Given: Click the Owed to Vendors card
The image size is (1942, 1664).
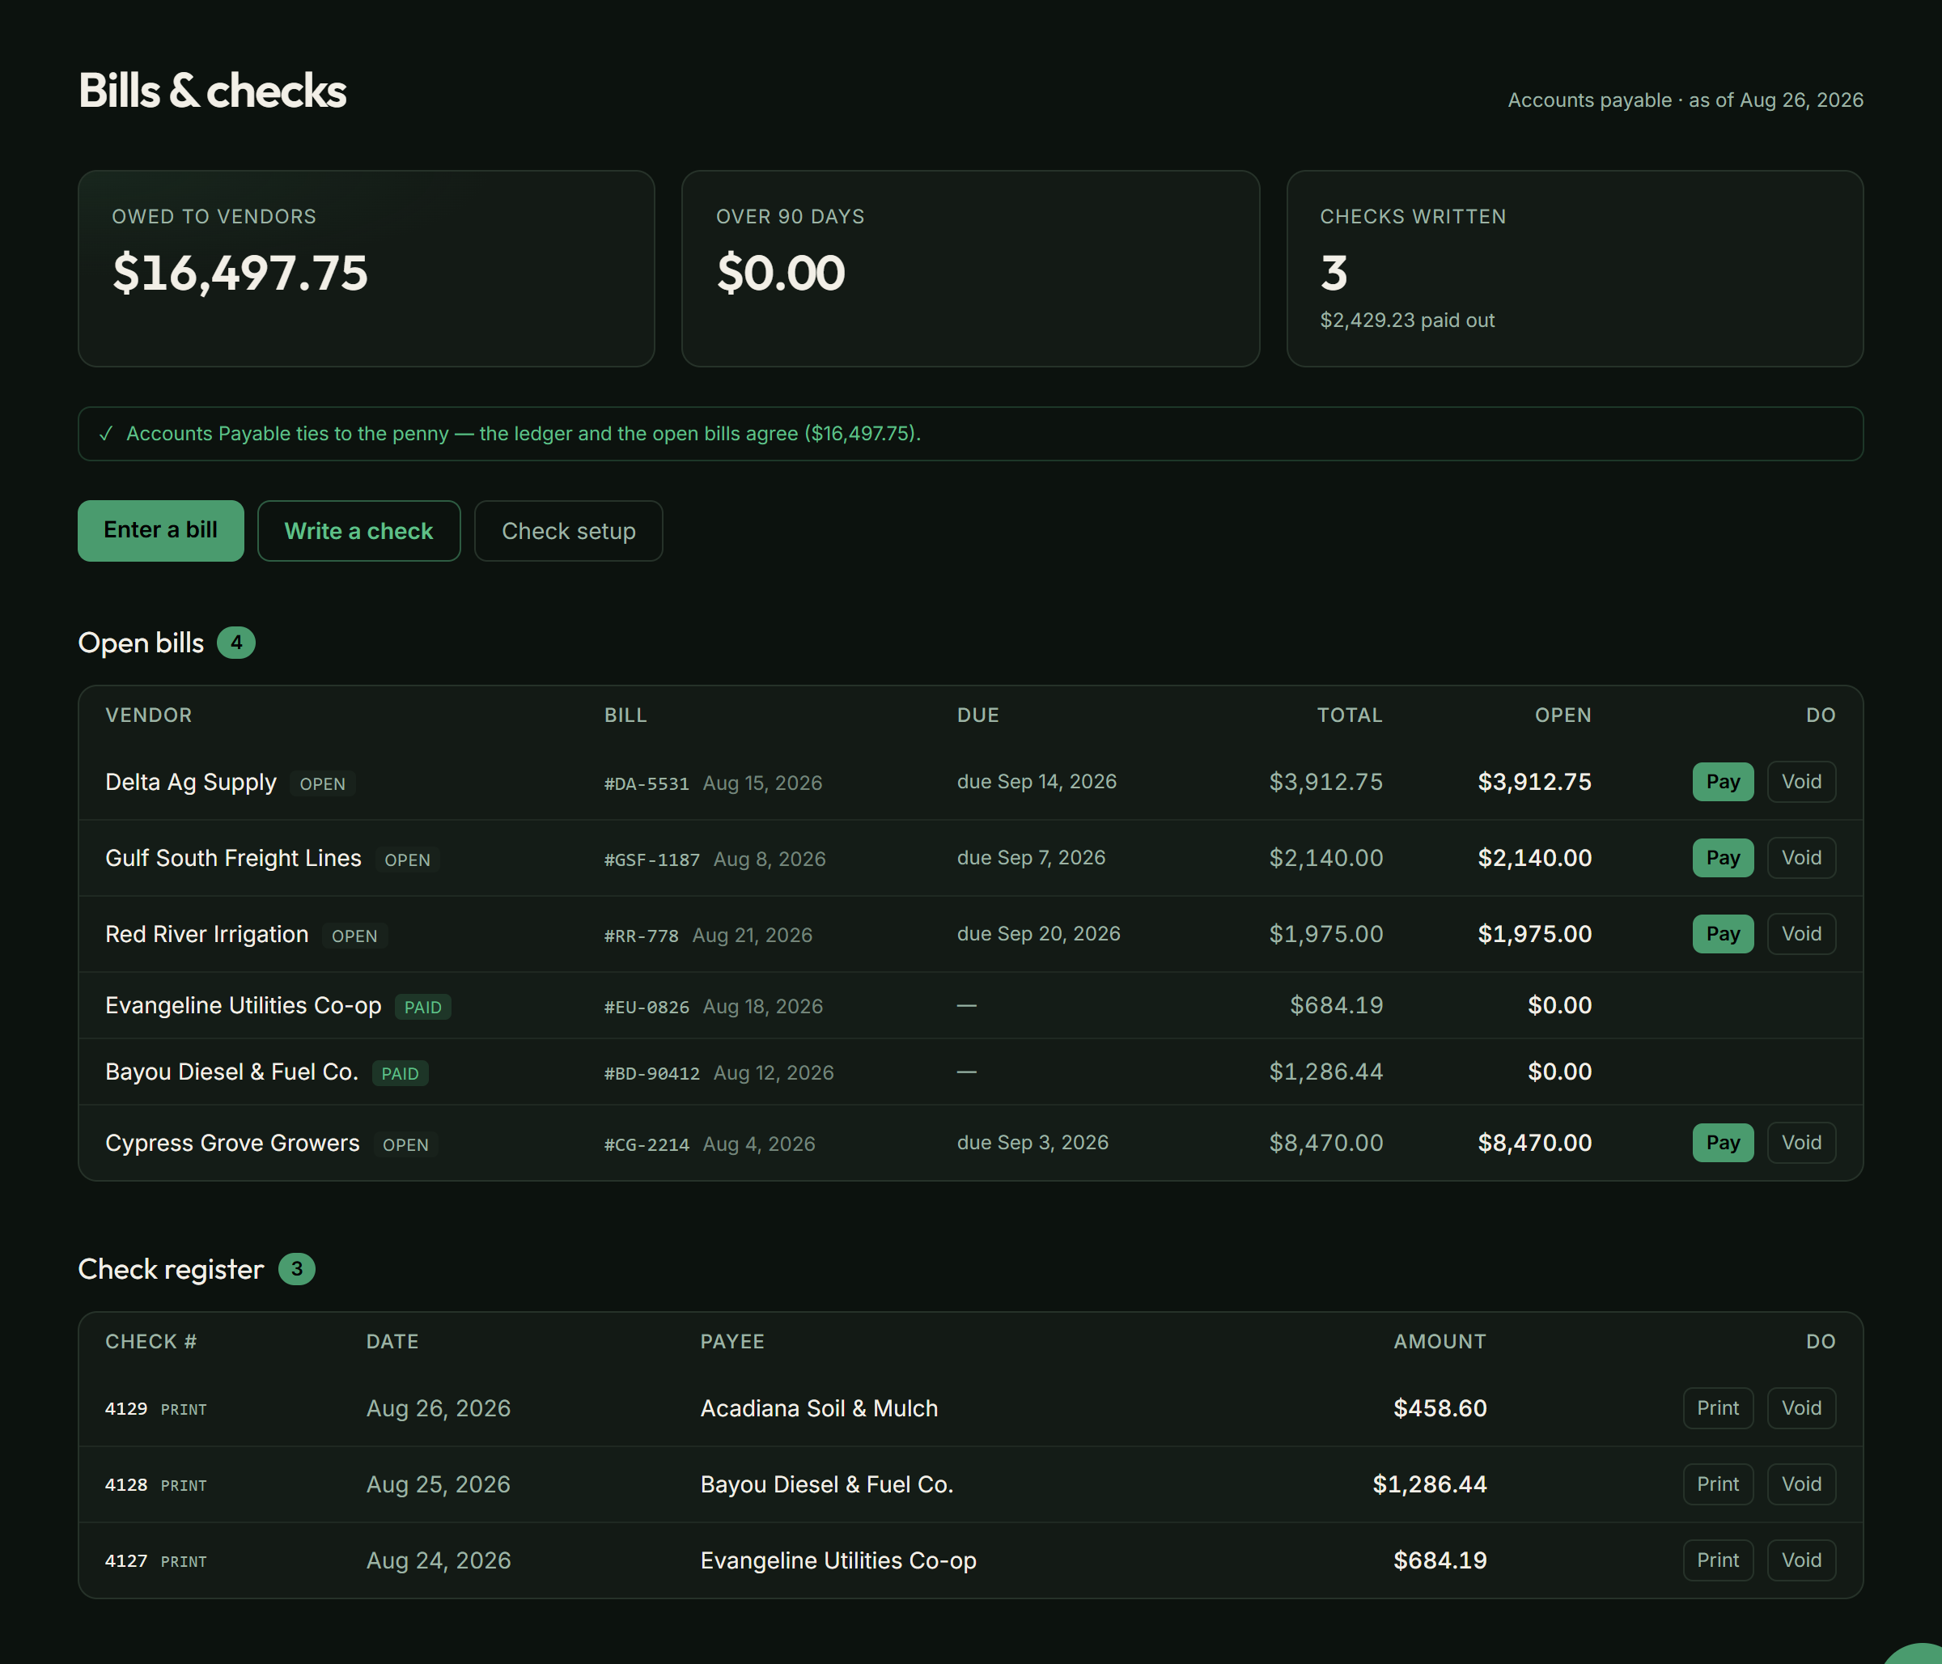Looking at the screenshot, I should tap(366, 268).
